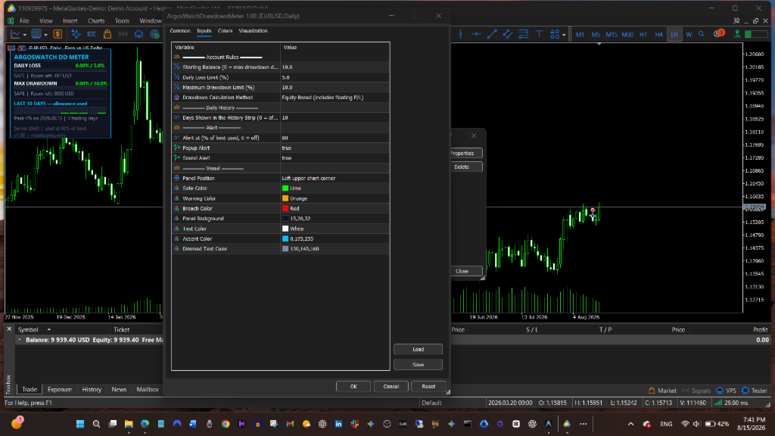Open the Market shopping bag toolbar icon
Viewport: 775px width, 436px height.
coord(107,34)
